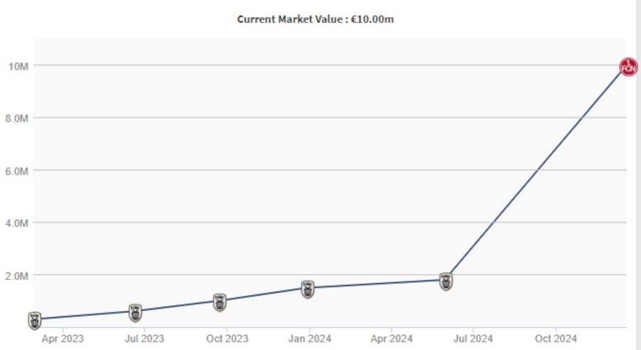The width and height of the screenshot is (641, 350).
Task: Click the Apr 2023 x-axis label
Action: 62,339
